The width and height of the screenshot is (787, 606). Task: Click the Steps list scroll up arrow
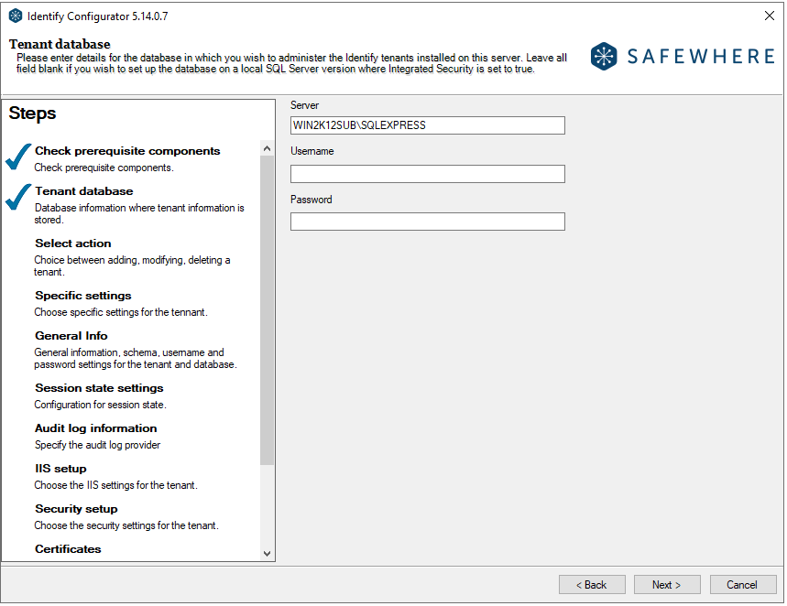click(267, 148)
